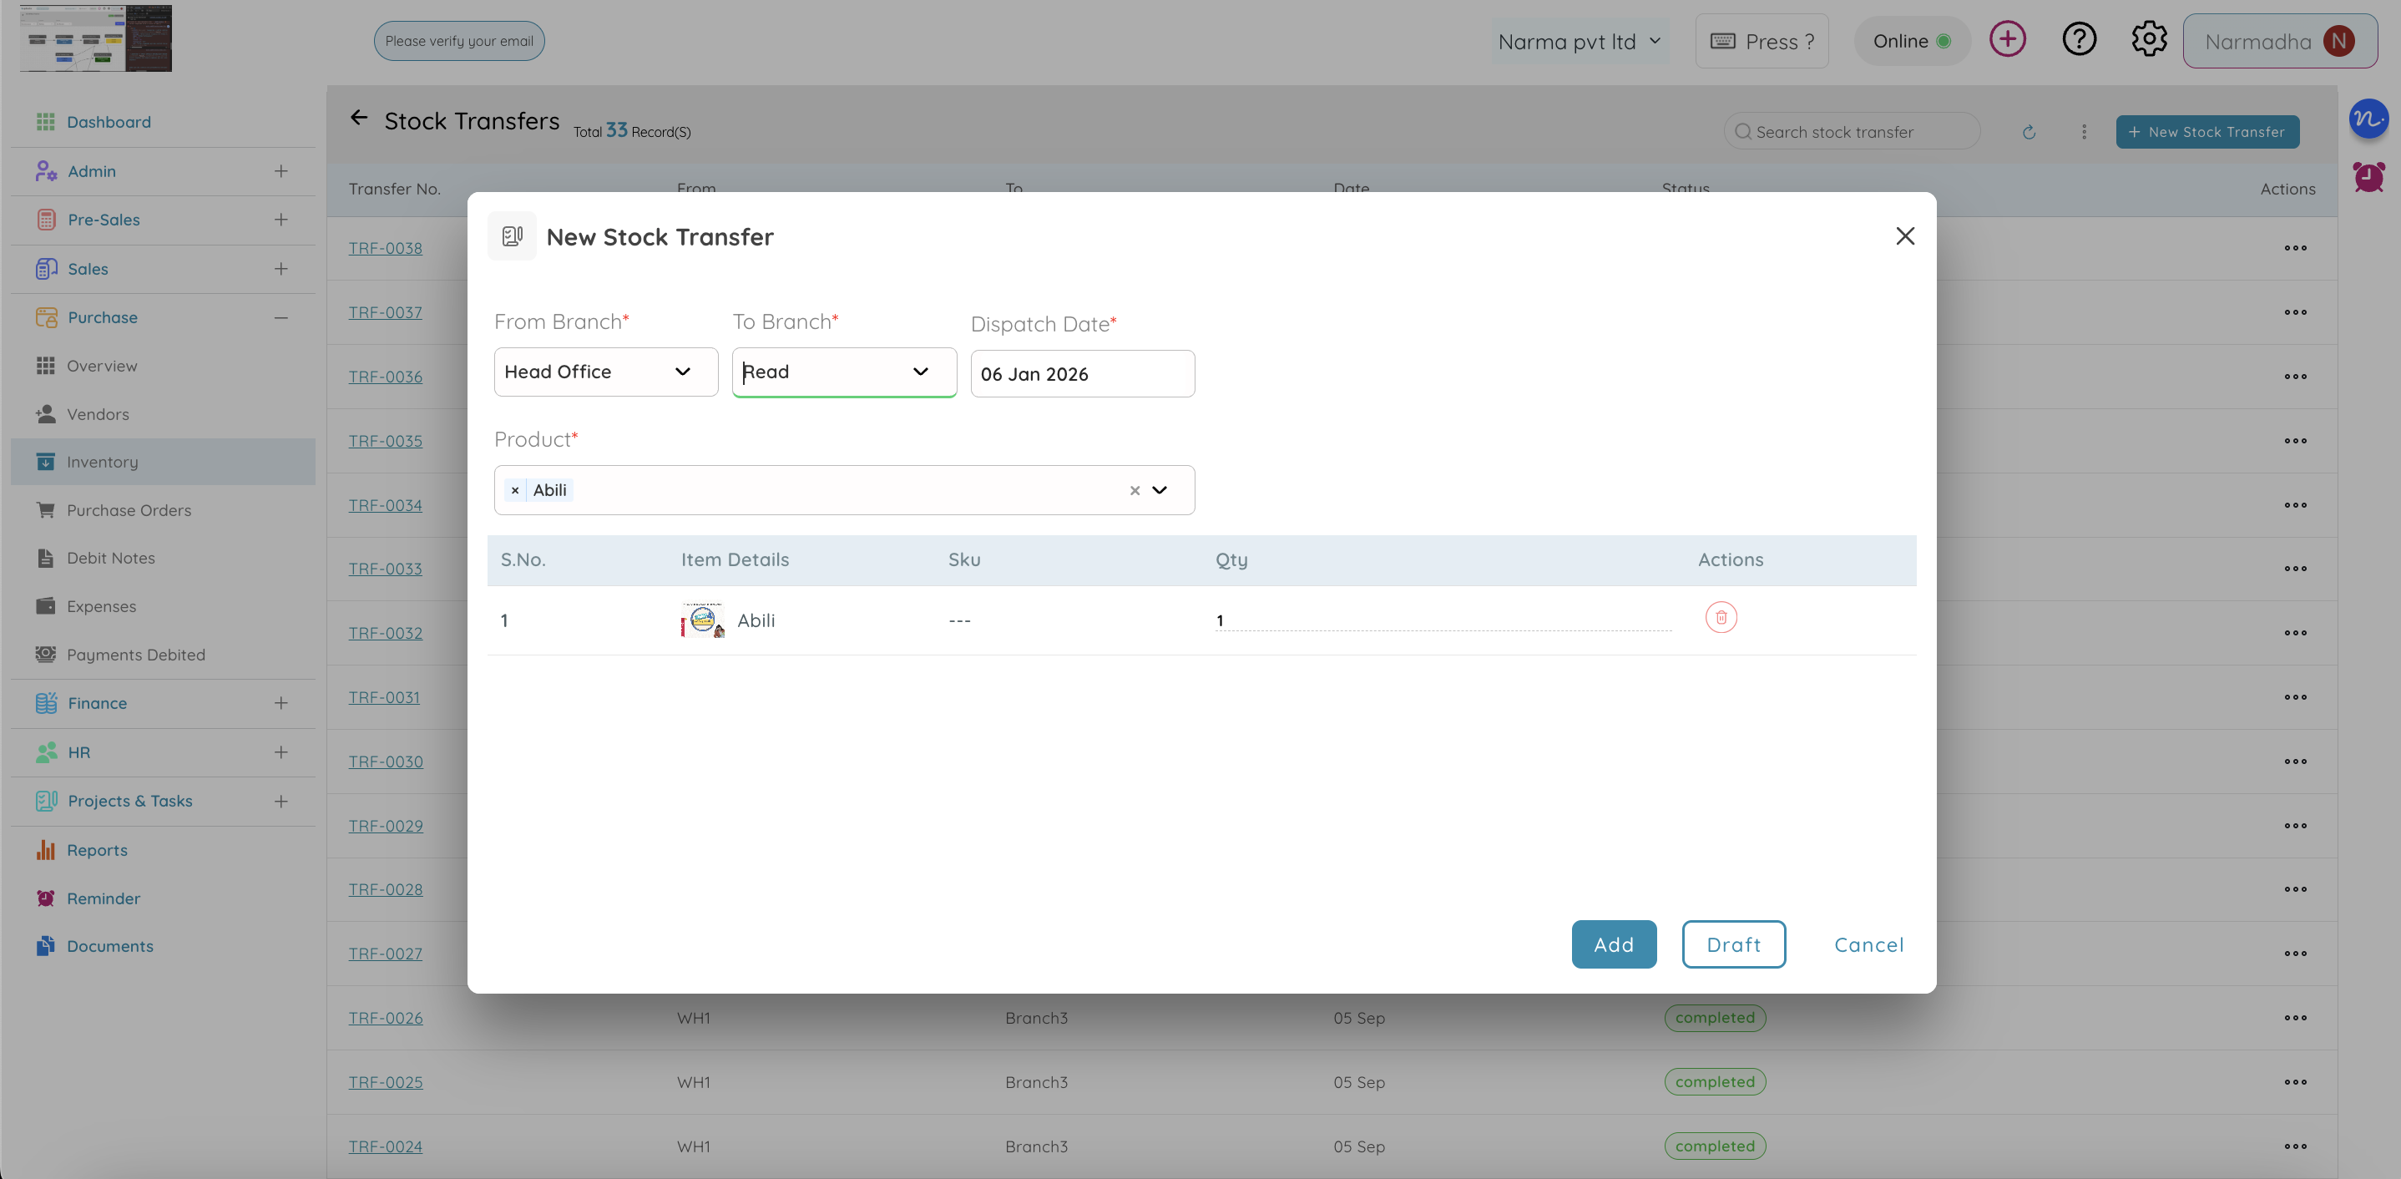Expand the To Branch dropdown
The width and height of the screenshot is (2401, 1179).
[x=920, y=372]
